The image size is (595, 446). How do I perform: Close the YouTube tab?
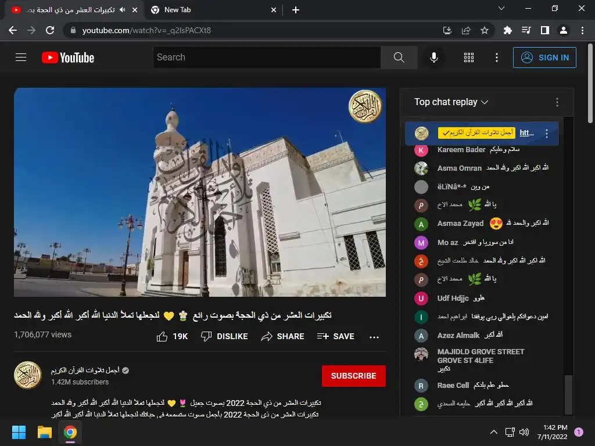[135, 10]
